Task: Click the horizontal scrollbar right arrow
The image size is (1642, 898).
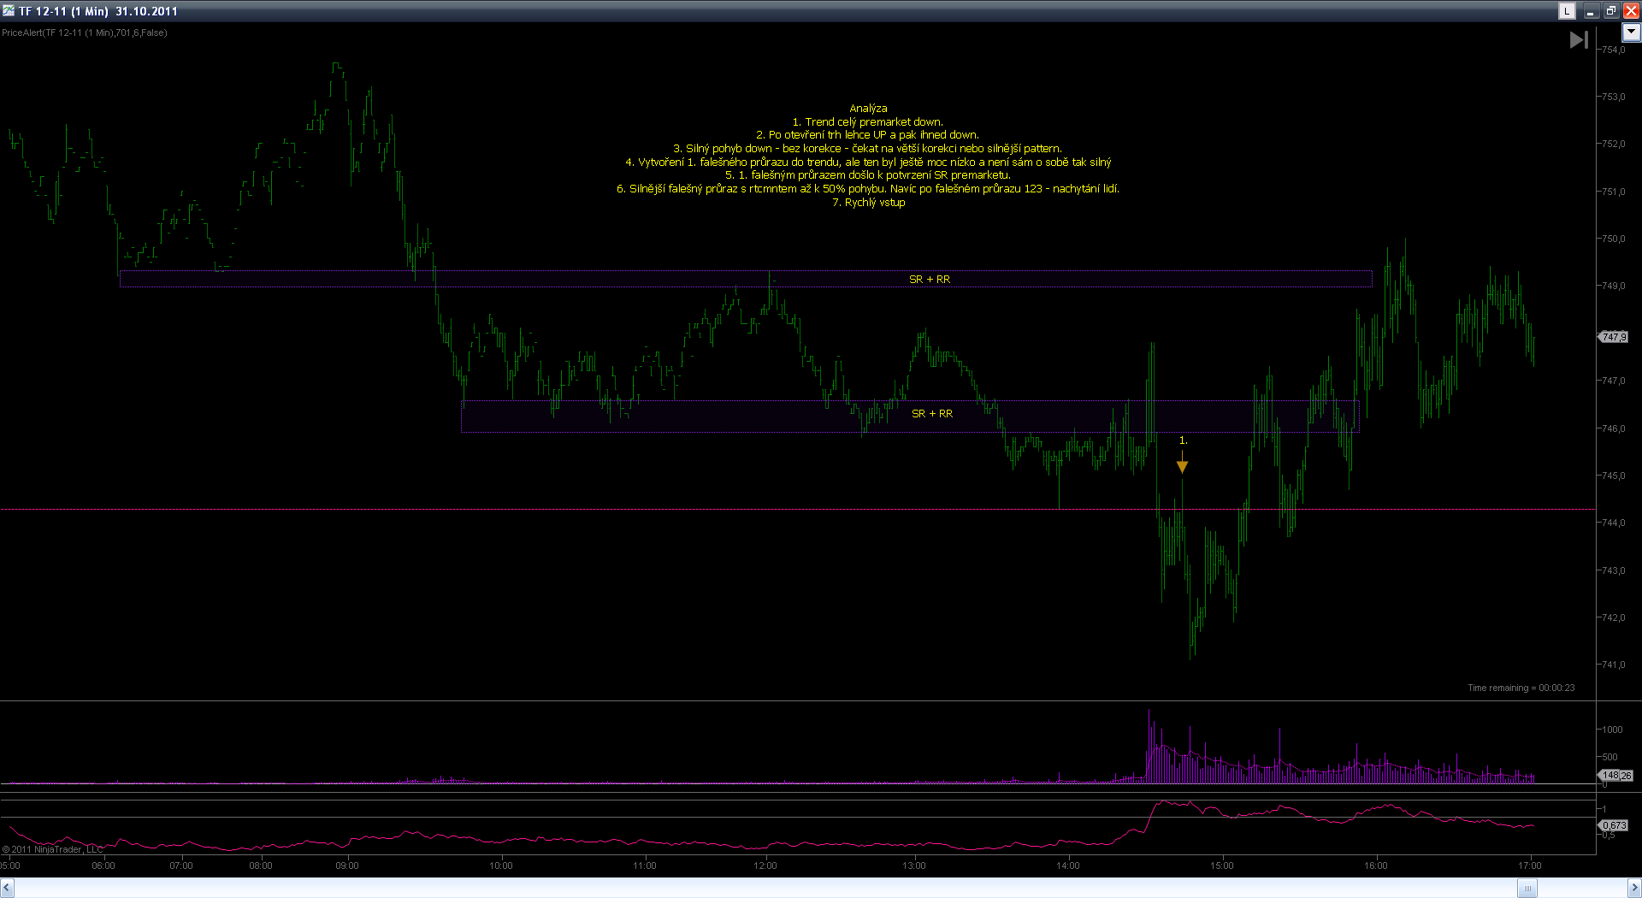Action: tap(1634, 889)
